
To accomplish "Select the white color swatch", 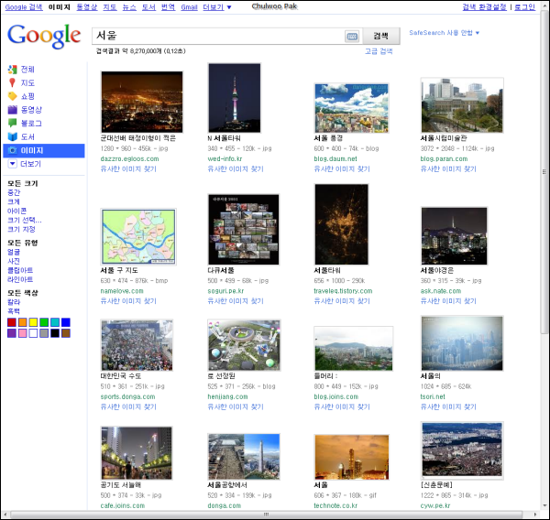I will (x=33, y=333).
